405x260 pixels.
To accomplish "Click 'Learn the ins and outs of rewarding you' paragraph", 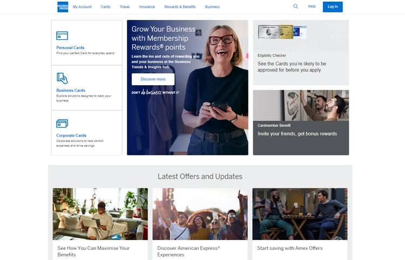I will pyautogui.click(x=165, y=61).
